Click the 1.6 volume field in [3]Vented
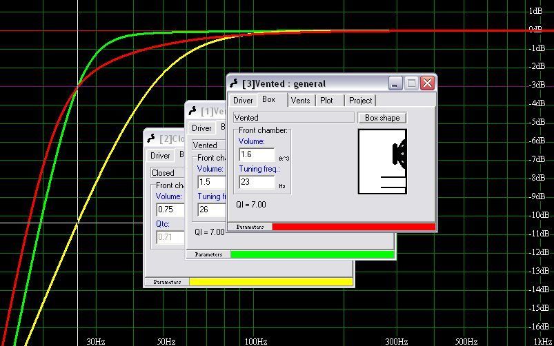 pyautogui.click(x=257, y=154)
